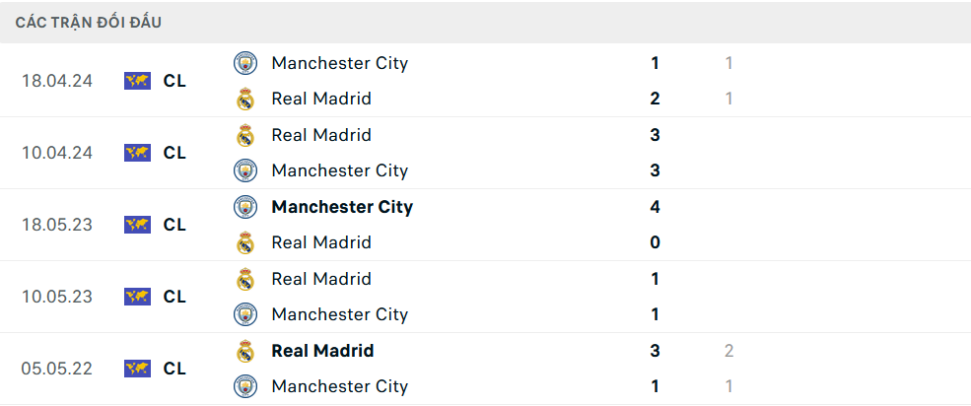971x406 pixels.
Task: Click CL competition label for 10.04.24
Action: [x=174, y=153]
